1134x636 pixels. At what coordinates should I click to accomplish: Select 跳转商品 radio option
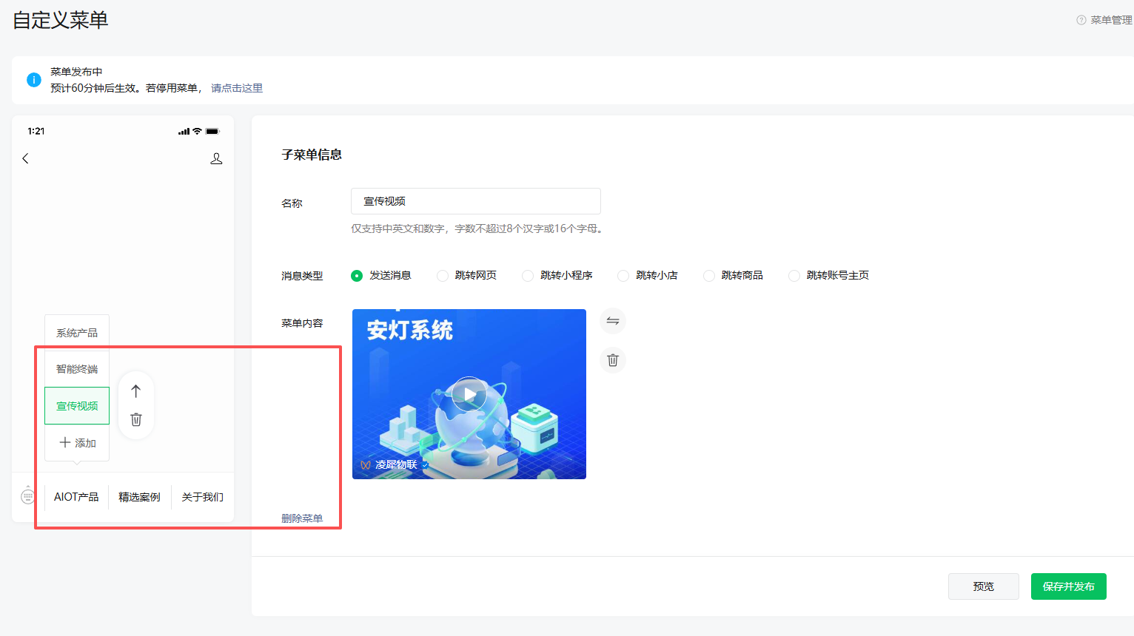pos(709,276)
